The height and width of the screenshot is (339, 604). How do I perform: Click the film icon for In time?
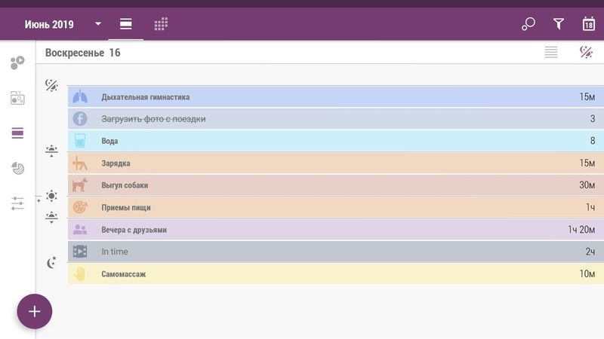tap(80, 252)
